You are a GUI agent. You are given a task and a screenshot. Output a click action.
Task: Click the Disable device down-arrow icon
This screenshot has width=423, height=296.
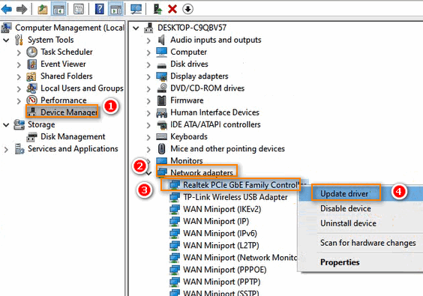pyautogui.click(x=187, y=9)
